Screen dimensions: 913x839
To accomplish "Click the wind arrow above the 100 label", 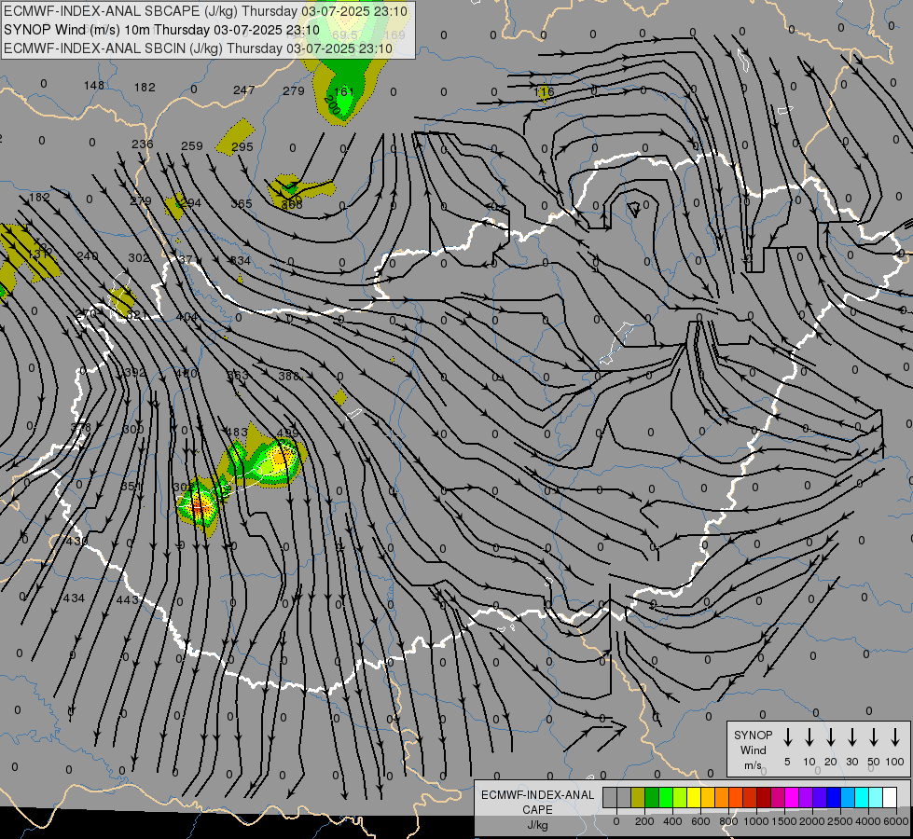I will 895,737.
